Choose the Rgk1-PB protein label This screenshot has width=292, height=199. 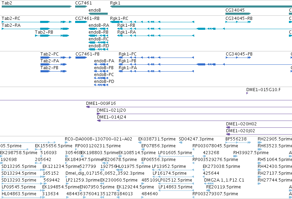coord(127,61)
